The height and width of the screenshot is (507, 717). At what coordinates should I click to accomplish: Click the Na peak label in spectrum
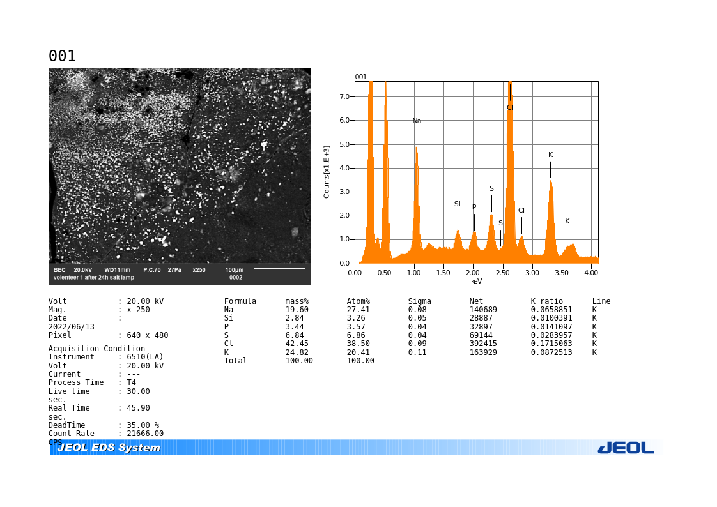tap(417, 121)
